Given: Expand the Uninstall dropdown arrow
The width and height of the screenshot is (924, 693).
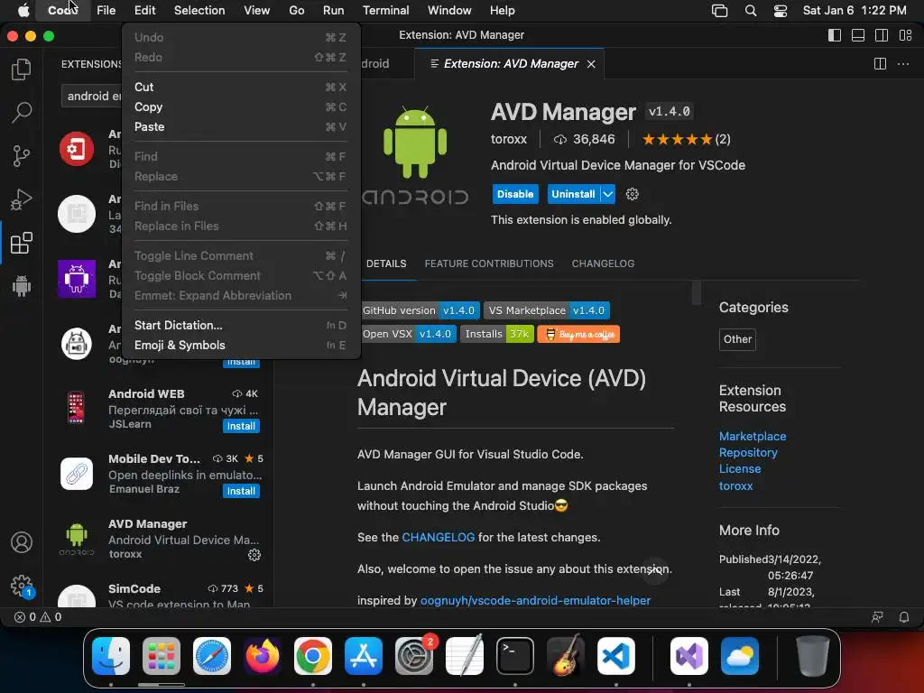Looking at the screenshot, I should (x=607, y=194).
